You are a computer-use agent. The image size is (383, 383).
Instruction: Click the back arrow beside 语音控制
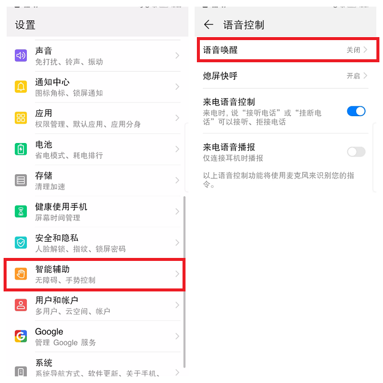(209, 25)
